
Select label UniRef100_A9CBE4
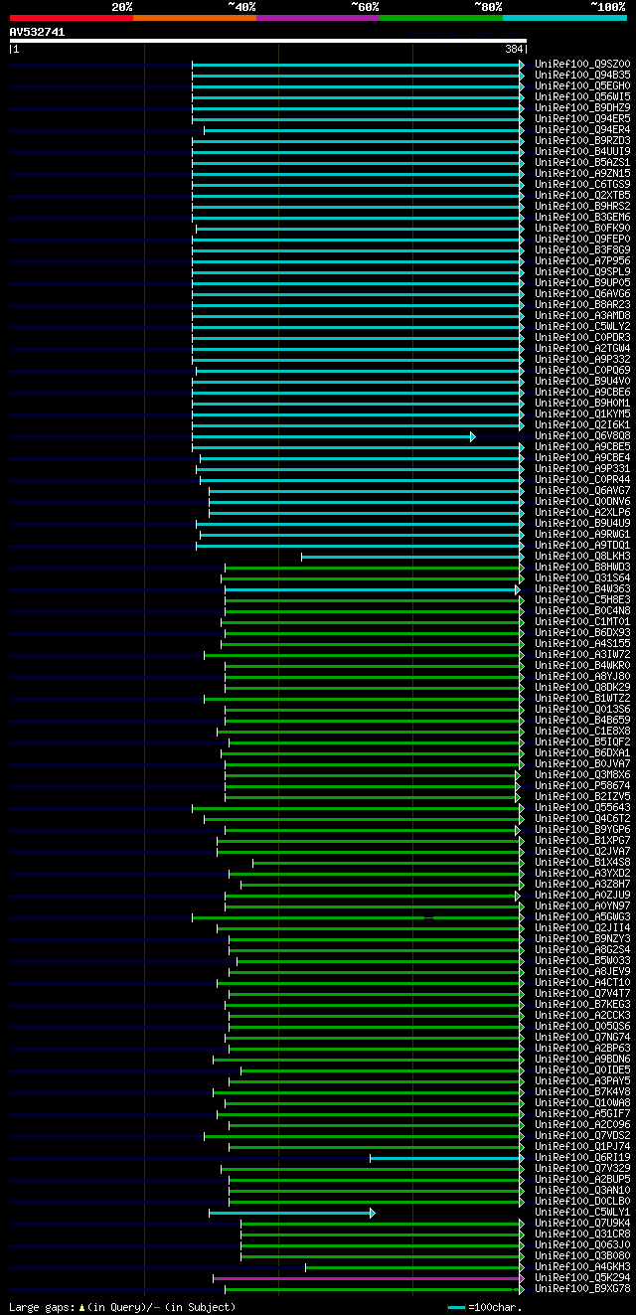click(x=582, y=458)
